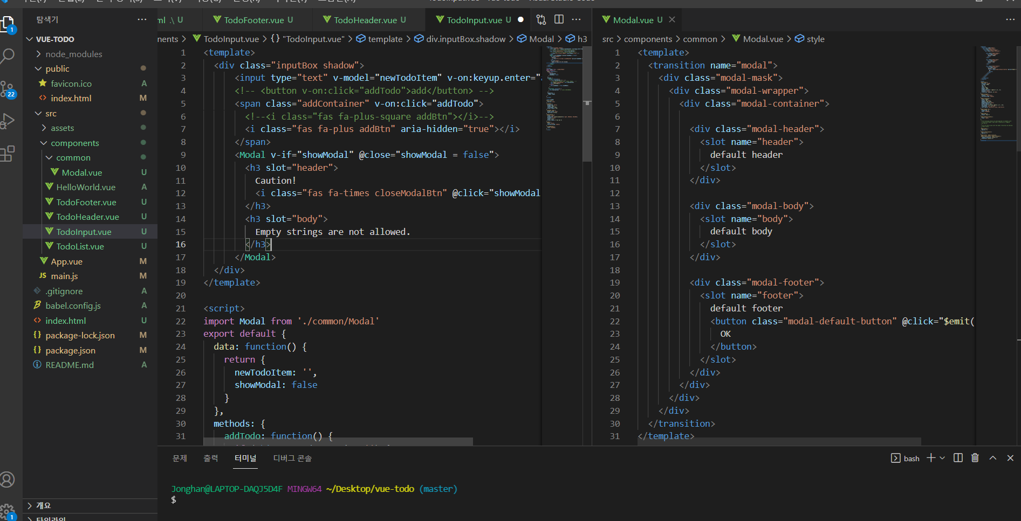Screen dimensions: 1021x521
Task: Open the new terminal launch profile dropdown
Action: pos(942,458)
